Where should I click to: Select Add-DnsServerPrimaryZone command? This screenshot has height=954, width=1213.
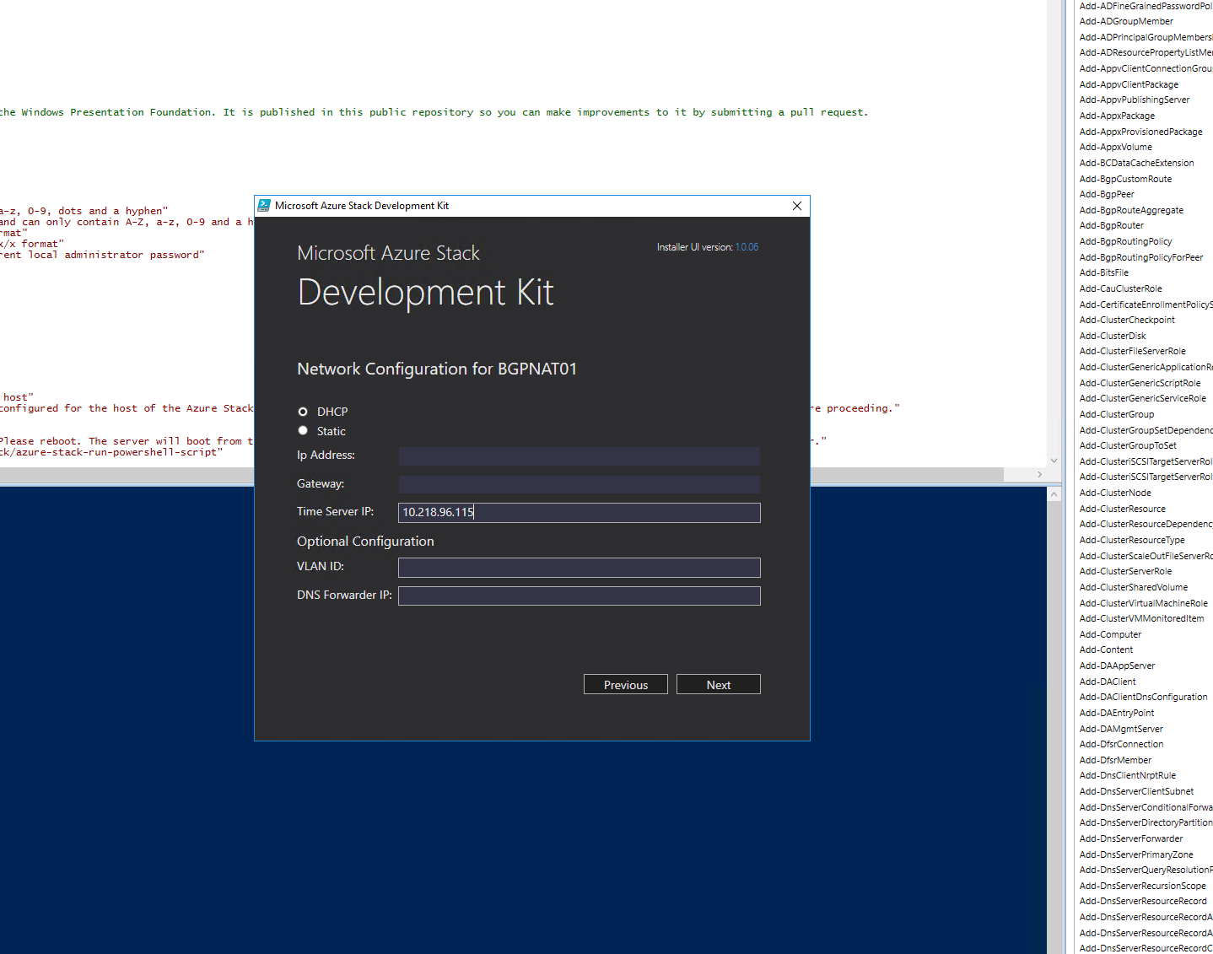[x=1136, y=854]
